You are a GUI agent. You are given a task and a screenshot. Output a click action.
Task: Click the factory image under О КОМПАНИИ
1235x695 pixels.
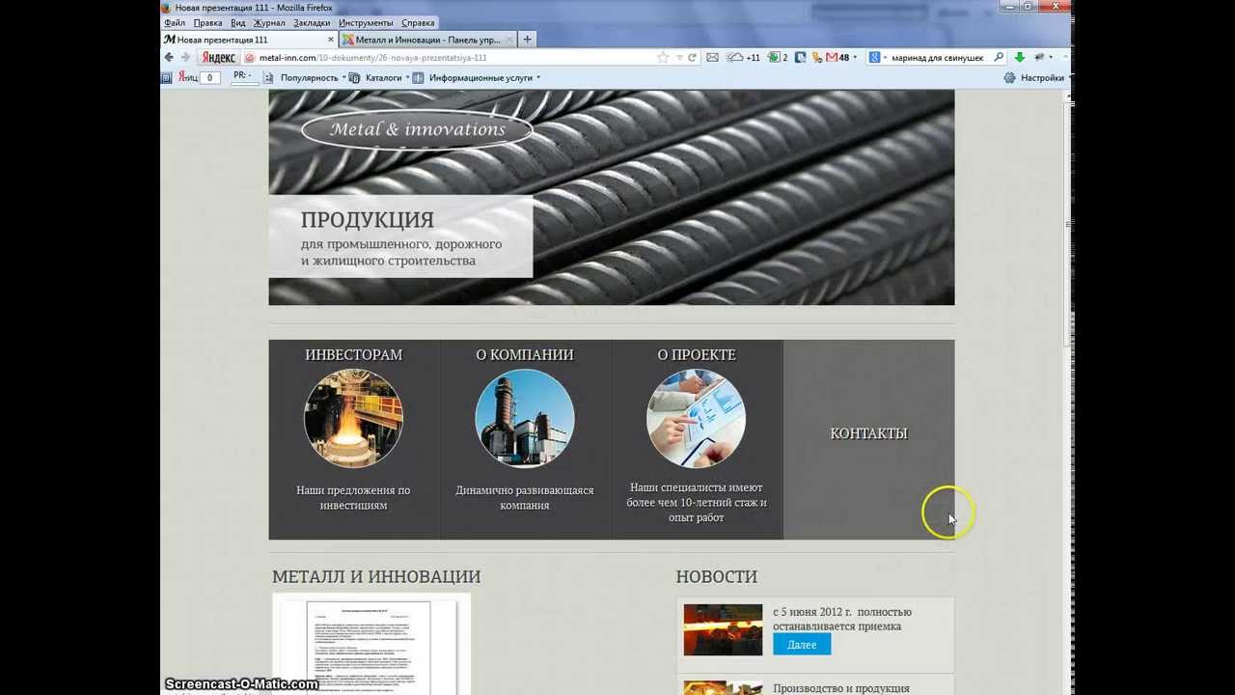[525, 419]
